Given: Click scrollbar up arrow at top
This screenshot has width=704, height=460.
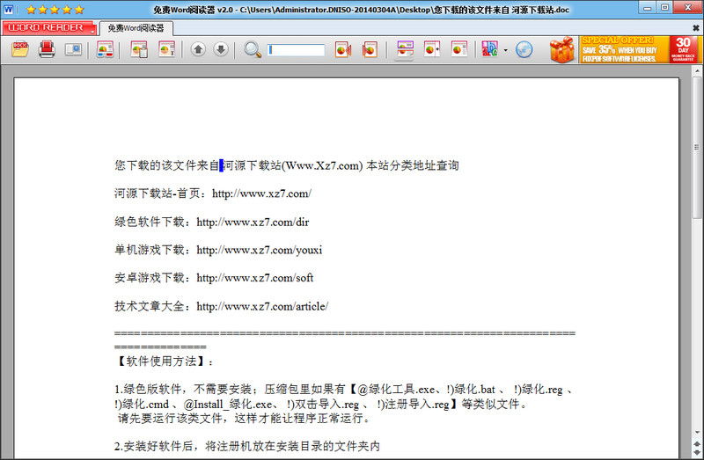Looking at the screenshot, I should click(x=697, y=71).
